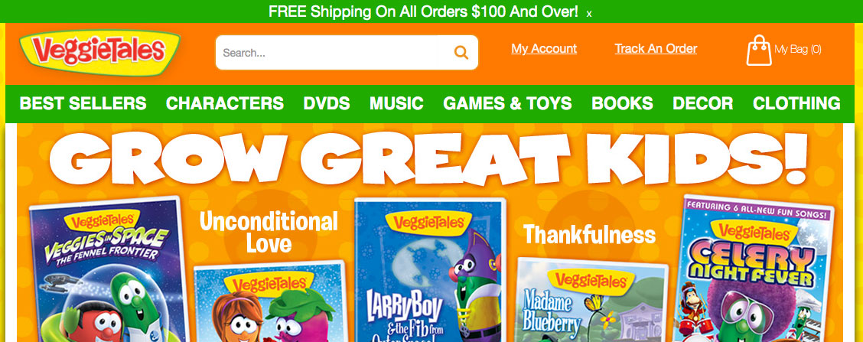This screenshot has height=342, width=863.
Task: Dismiss the free shipping banner with x
Action: [x=589, y=14]
